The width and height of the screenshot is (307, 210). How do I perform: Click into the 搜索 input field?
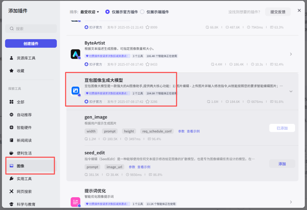point(31,29)
